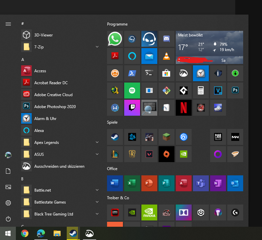Viewport: 262px width, 240px height.
Task: Open the Battle.net tile in Spiele
Action: [132, 137]
